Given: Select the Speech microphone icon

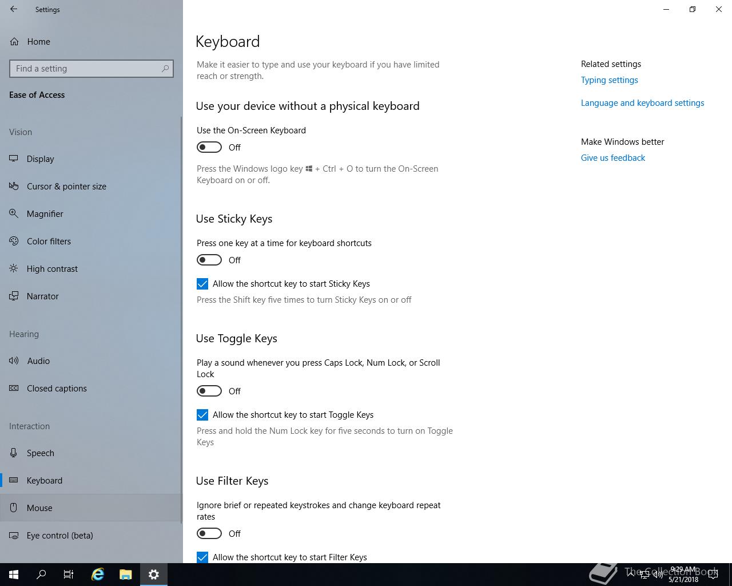Looking at the screenshot, I should [x=14, y=453].
